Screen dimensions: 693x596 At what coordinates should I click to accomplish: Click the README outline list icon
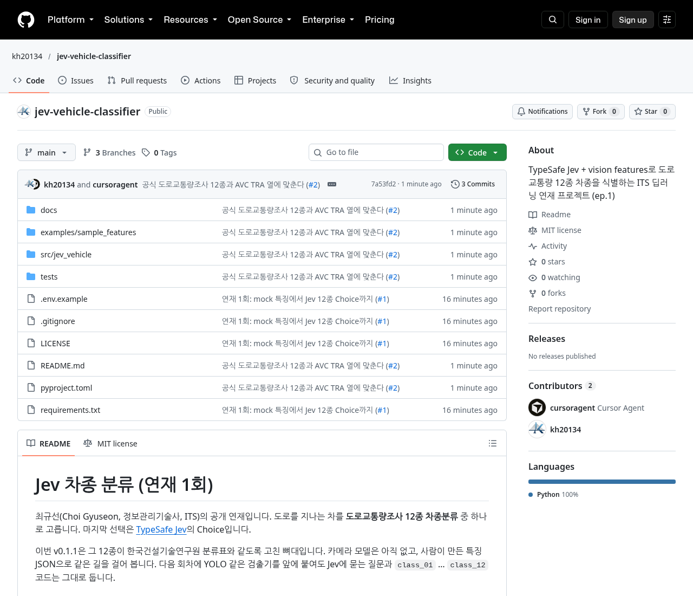pos(493,443)
